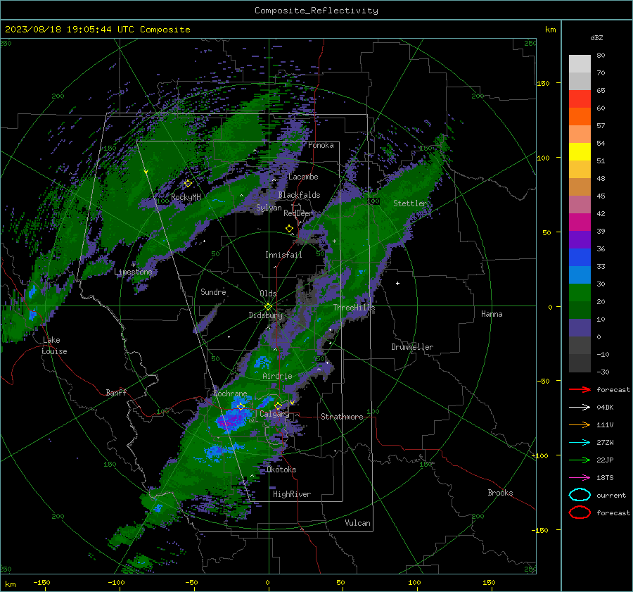Click the Banff town label
This screenshot has width=633, height=592.
116,392
